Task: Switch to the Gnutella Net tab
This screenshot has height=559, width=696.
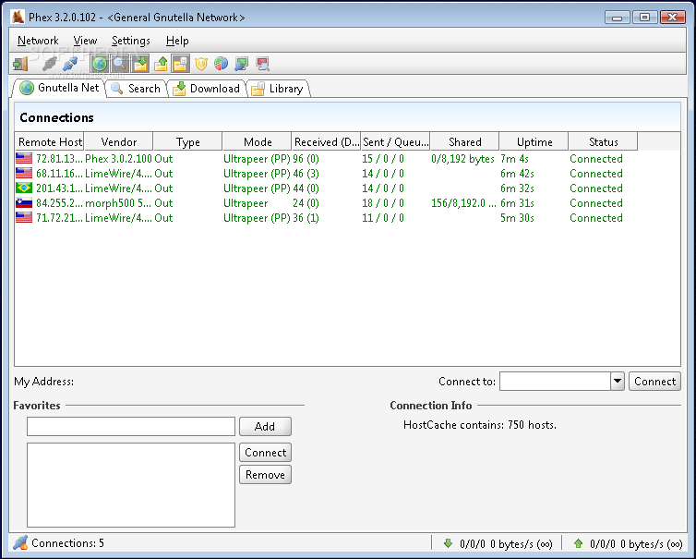Action: coord(59,88)
